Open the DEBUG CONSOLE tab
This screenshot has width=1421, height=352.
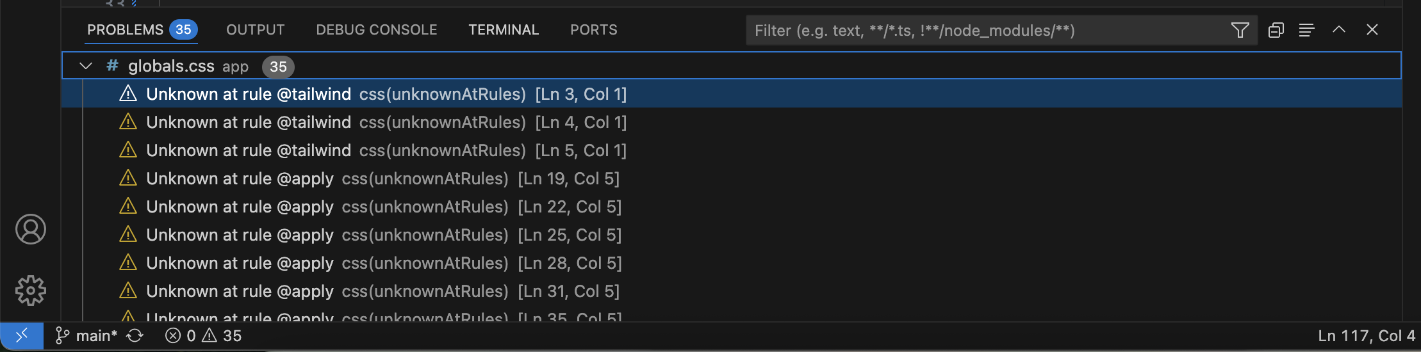[376, 30]
